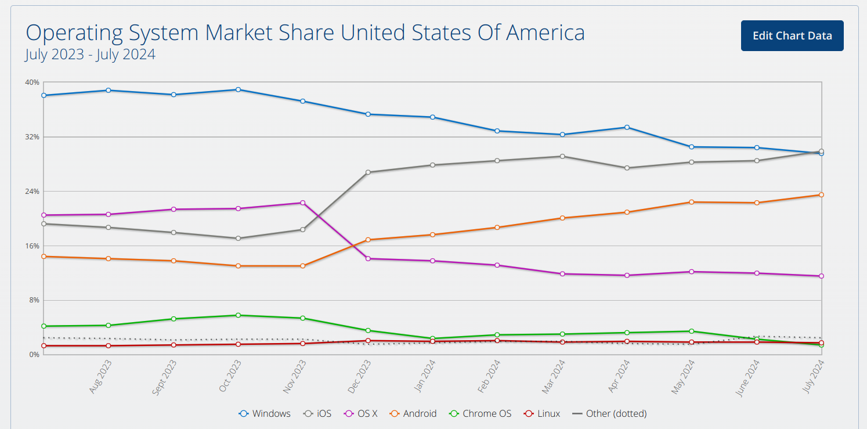This screenshot has height=429, width=867.
Task: Select the iOS data point at Mar 2024
Action: click(x=562, y=156)
